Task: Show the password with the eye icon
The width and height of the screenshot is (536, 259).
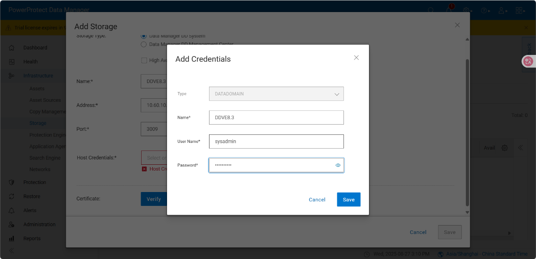Action: click(x=338, y=165)
